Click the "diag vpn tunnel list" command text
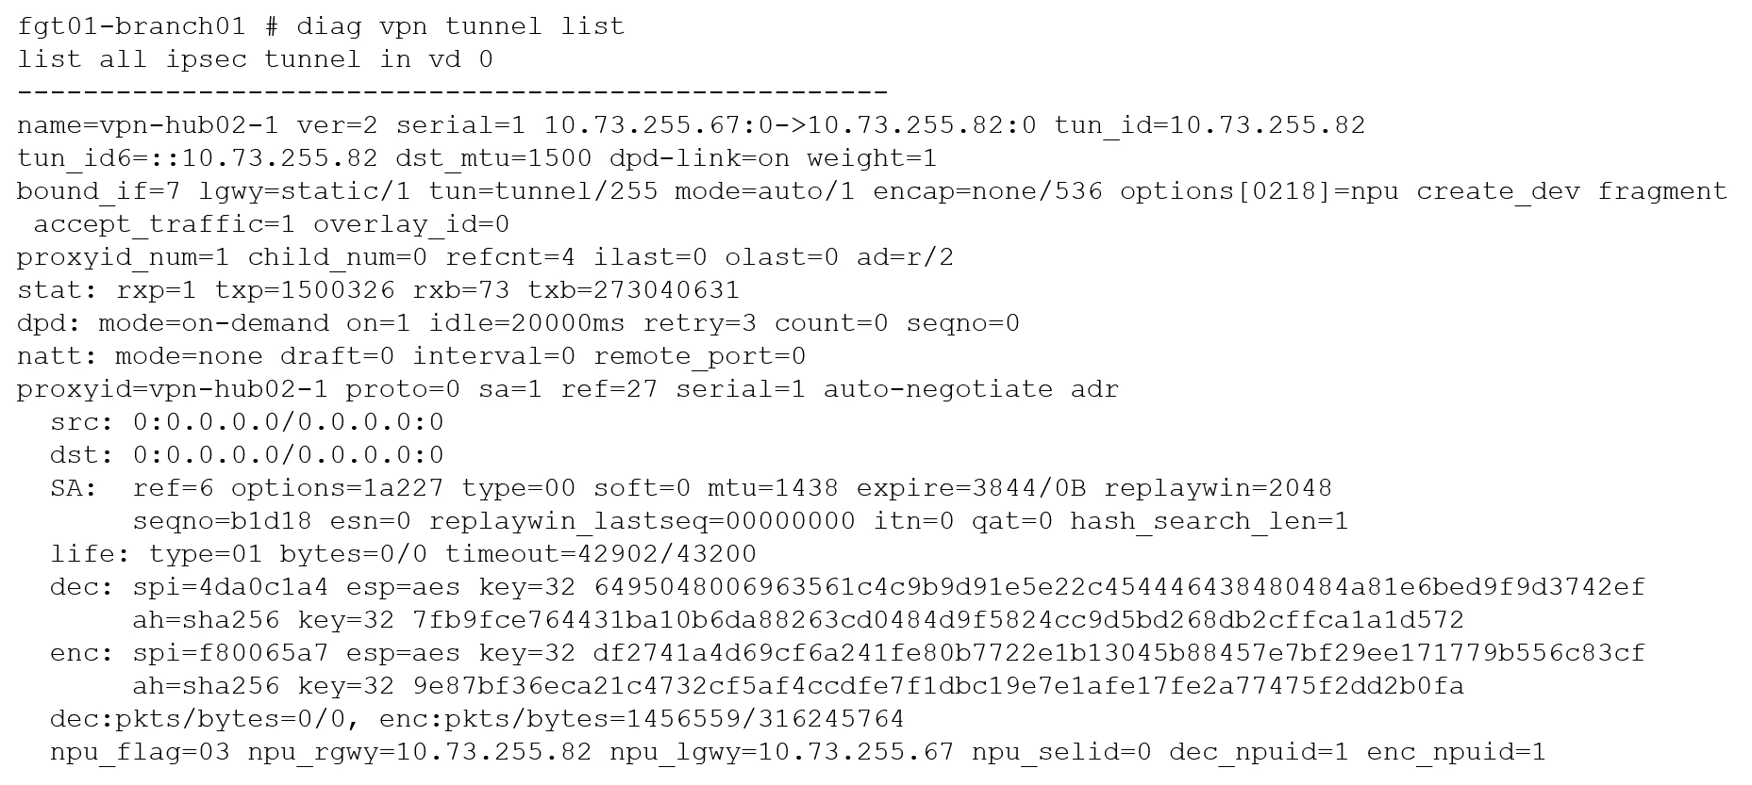 click(x=460, y=26)
